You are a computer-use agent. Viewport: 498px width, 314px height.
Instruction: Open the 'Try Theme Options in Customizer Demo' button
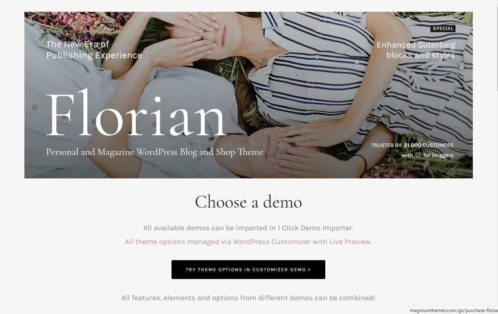tap(248, 270)
